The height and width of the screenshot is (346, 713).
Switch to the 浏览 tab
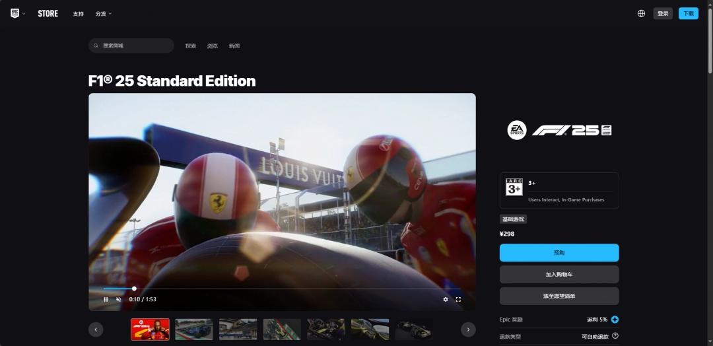(212, 46)
